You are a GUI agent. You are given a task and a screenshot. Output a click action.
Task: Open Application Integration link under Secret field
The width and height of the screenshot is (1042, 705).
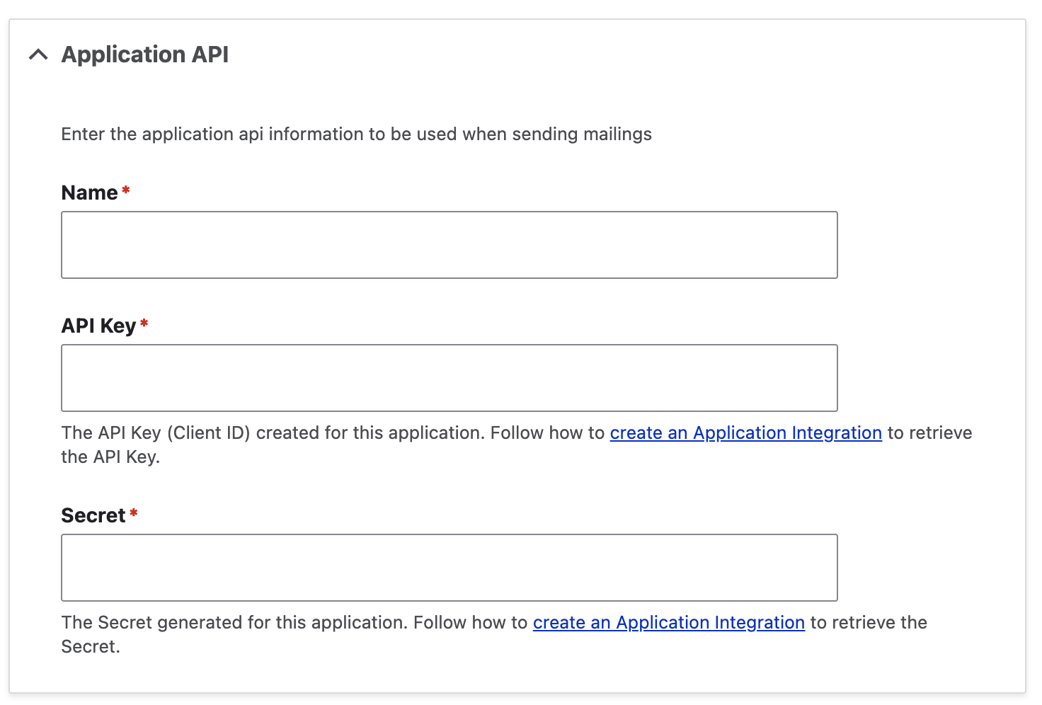coord(668,622)
